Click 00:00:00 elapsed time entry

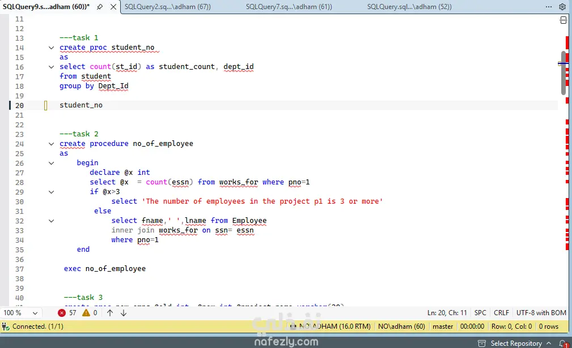tap(472, 326)
